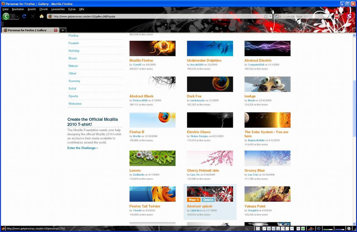The image size is (357, 232).
Task: Click the magnifier search button
Action: (x=329, y=16)
